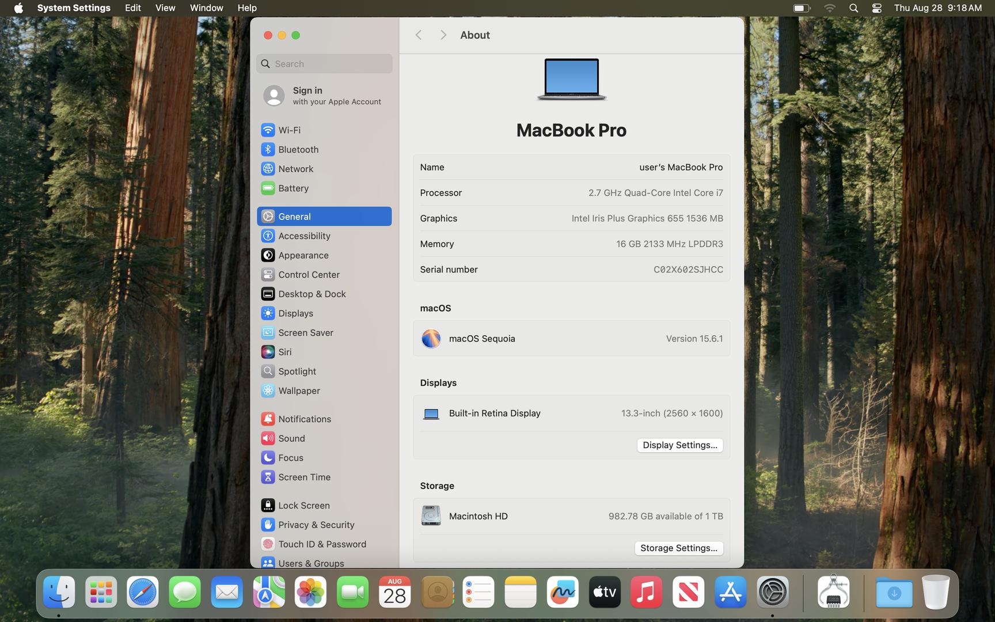Open Sound settings
This screenshot has width=995, height=622.
(324, 438)
